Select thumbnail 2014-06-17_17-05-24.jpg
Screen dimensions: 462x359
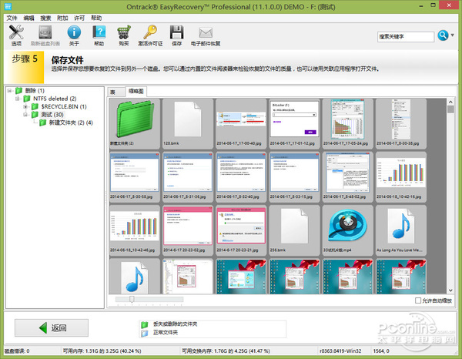348,123
